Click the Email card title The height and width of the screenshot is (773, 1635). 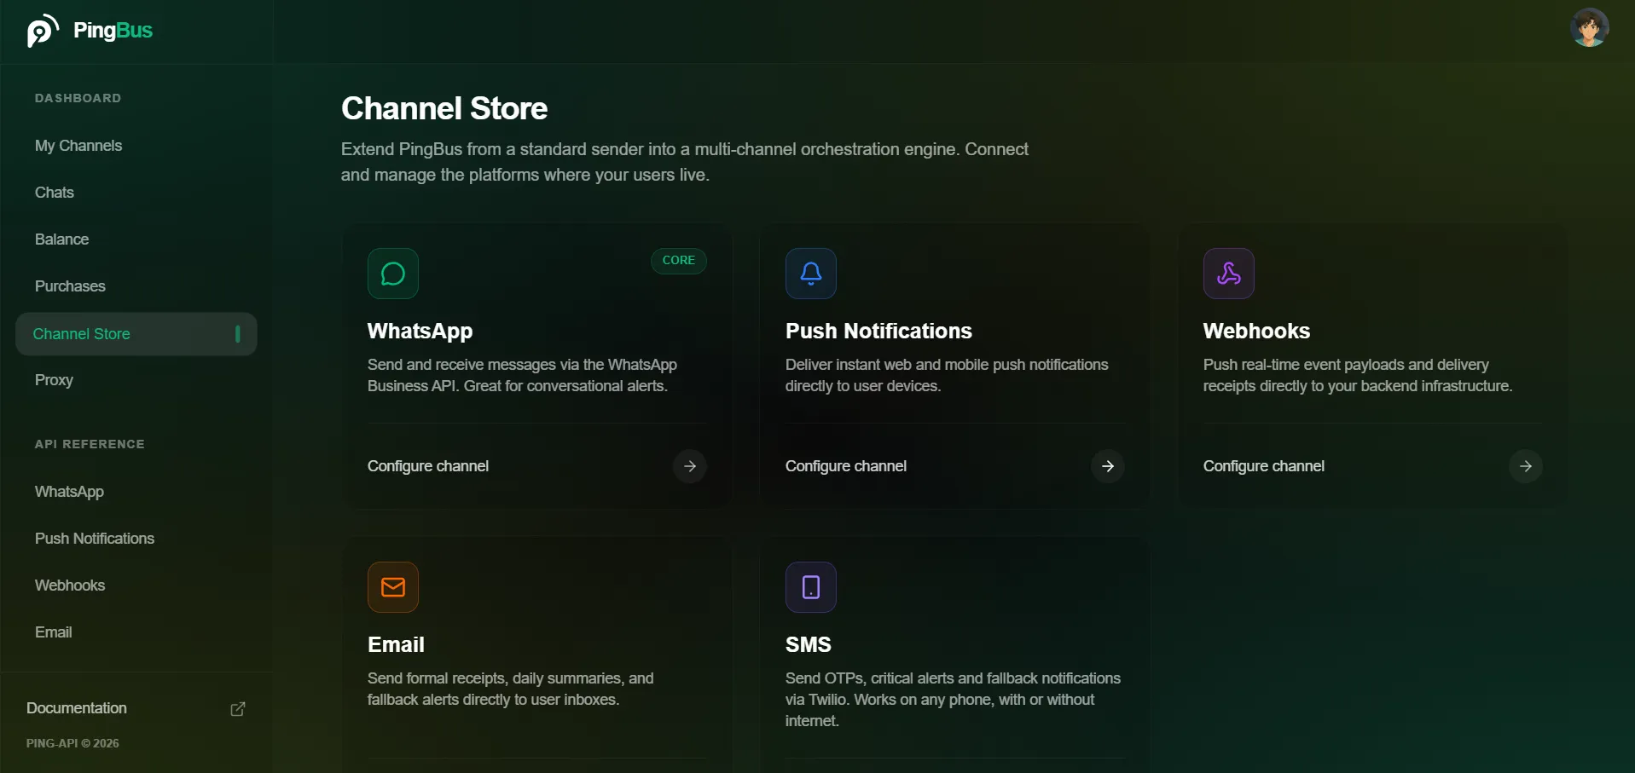(x=396, y=644)
